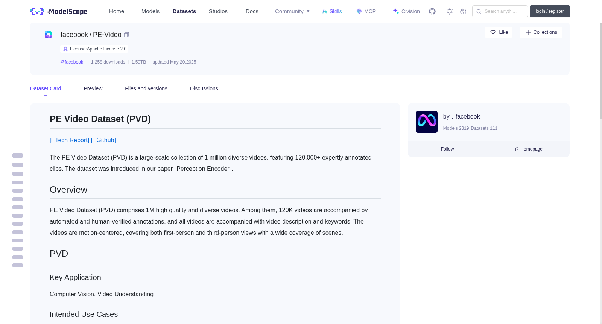Open the GitHub repository icon in navbar

coord(432,11)
